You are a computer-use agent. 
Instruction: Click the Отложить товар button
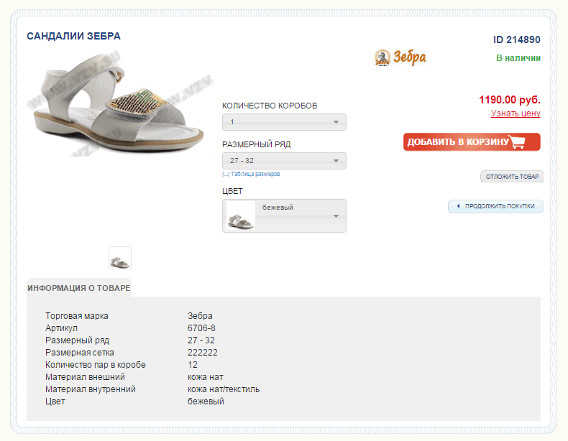512,177
